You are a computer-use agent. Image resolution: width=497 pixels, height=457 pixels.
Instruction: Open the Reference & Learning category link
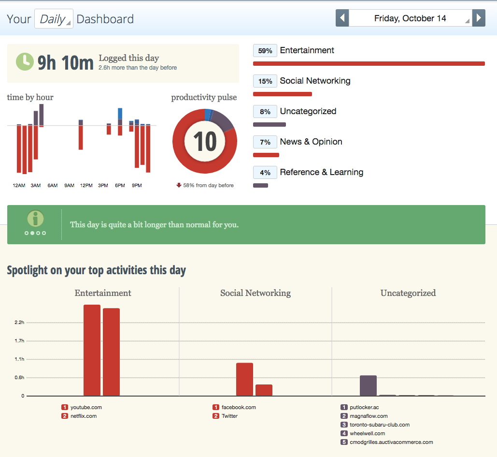tap(321, 172)
